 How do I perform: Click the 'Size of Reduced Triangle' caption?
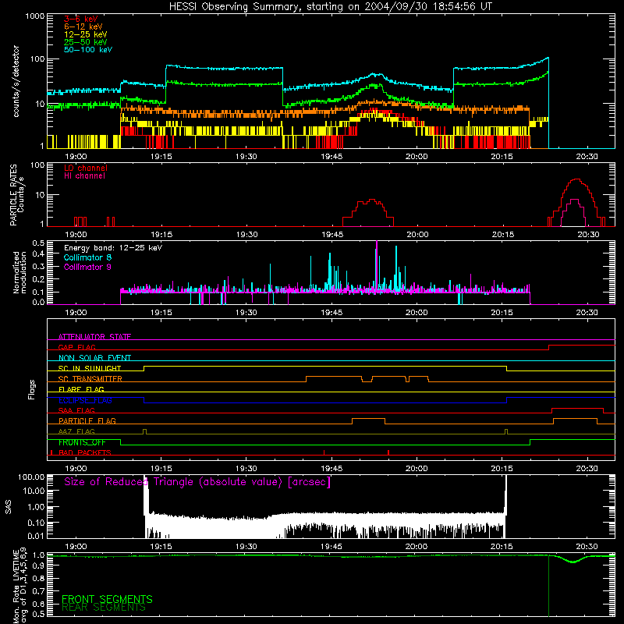pos(197,482)
